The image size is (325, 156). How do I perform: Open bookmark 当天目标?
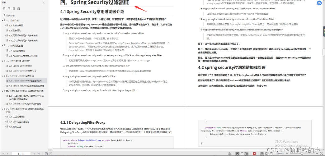pos(10,15)
